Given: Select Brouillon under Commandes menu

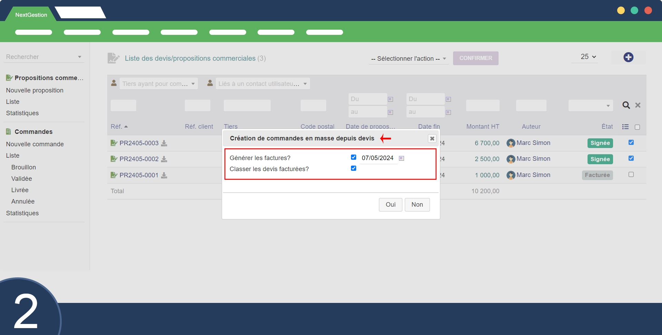Looking at the screenshot, I should click(x=23, y=167).
